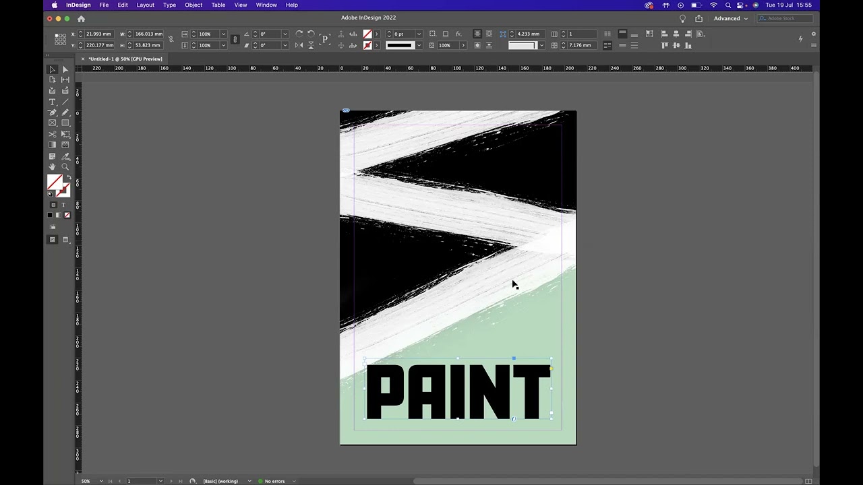Click the X position field 21.993 mm
Screen dimensions: 863x485
98,34
